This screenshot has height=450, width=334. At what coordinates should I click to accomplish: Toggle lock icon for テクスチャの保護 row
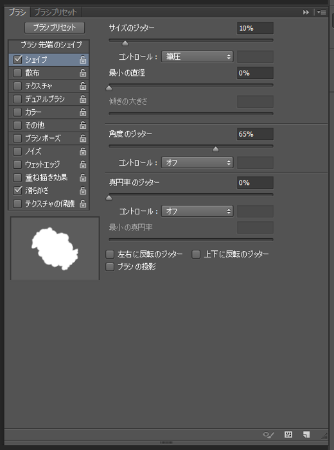point(83,203)
